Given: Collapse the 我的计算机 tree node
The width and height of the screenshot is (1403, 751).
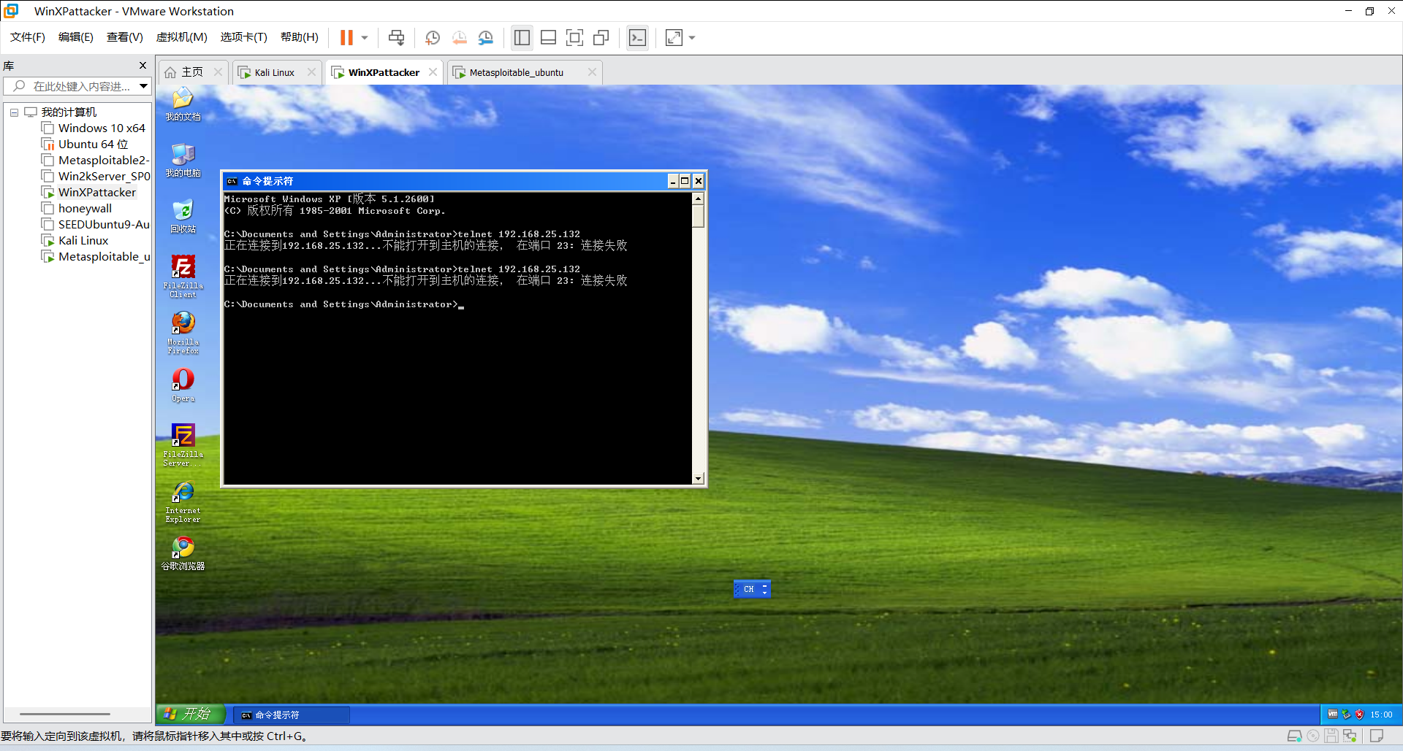Looking at the screenshot, I should point(14,112).
